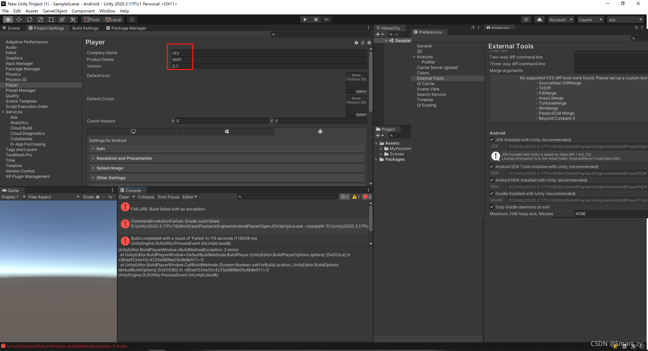The image size is (648, 351).
Task: Select the combined Transform tool
Action: pos(62,19)
